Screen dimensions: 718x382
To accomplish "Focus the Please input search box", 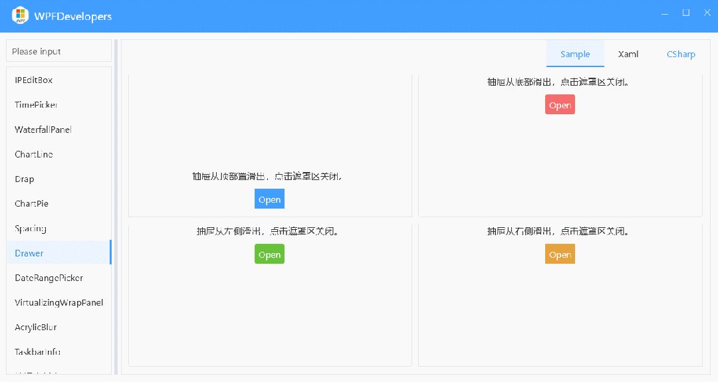I will coord(59,50).
